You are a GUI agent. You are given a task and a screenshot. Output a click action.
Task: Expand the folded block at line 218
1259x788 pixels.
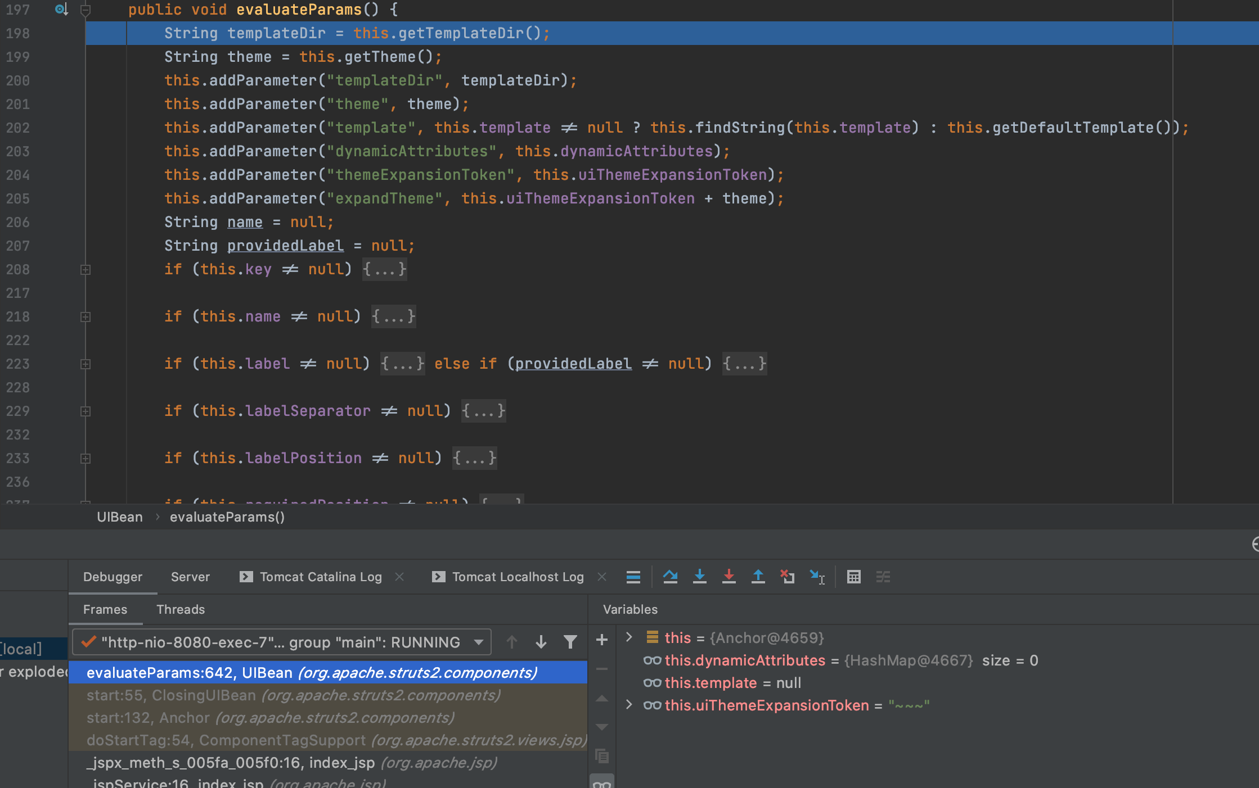click(86, 317)
